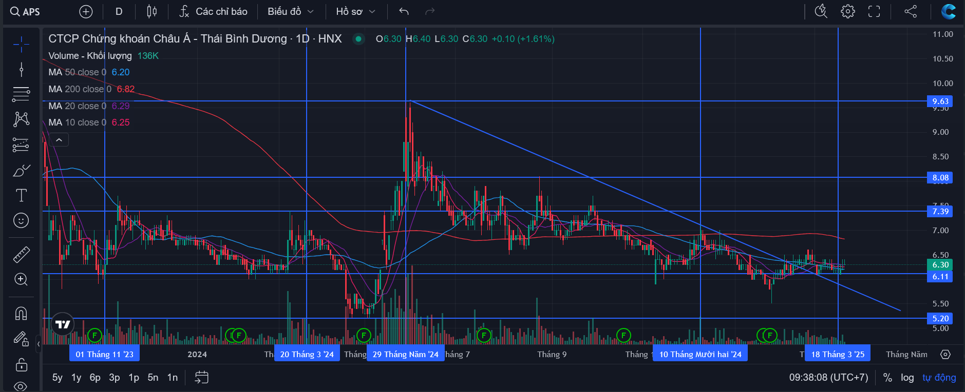Redo the last chart action

tap(430, 11)
